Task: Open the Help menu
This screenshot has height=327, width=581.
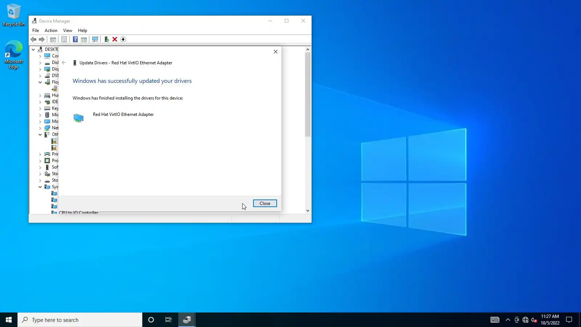Action: 82,31
